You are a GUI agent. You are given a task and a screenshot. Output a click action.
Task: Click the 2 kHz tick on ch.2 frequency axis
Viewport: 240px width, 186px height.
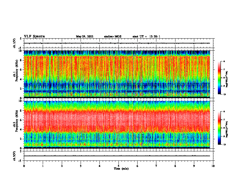coord(21,139)
